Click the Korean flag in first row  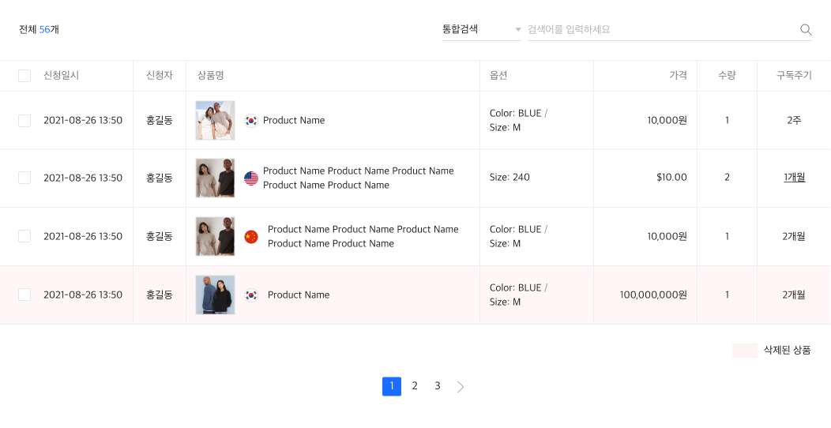click(x=251, y=121)
